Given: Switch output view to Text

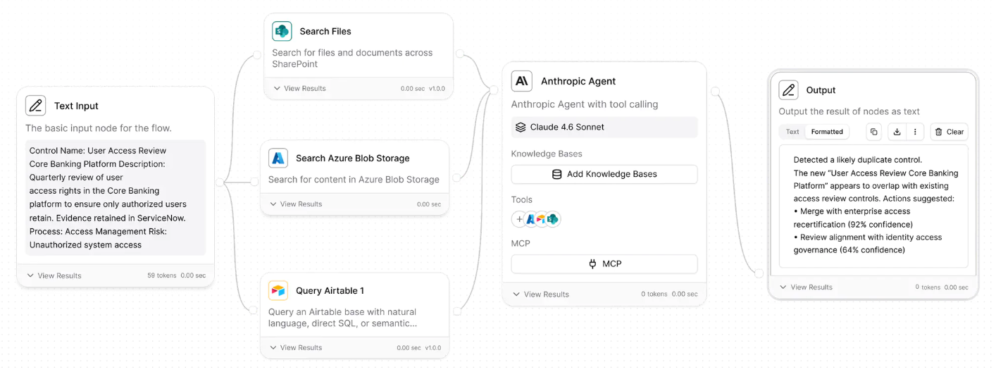Looking at the screenshot, I should (x=792, y=132).
